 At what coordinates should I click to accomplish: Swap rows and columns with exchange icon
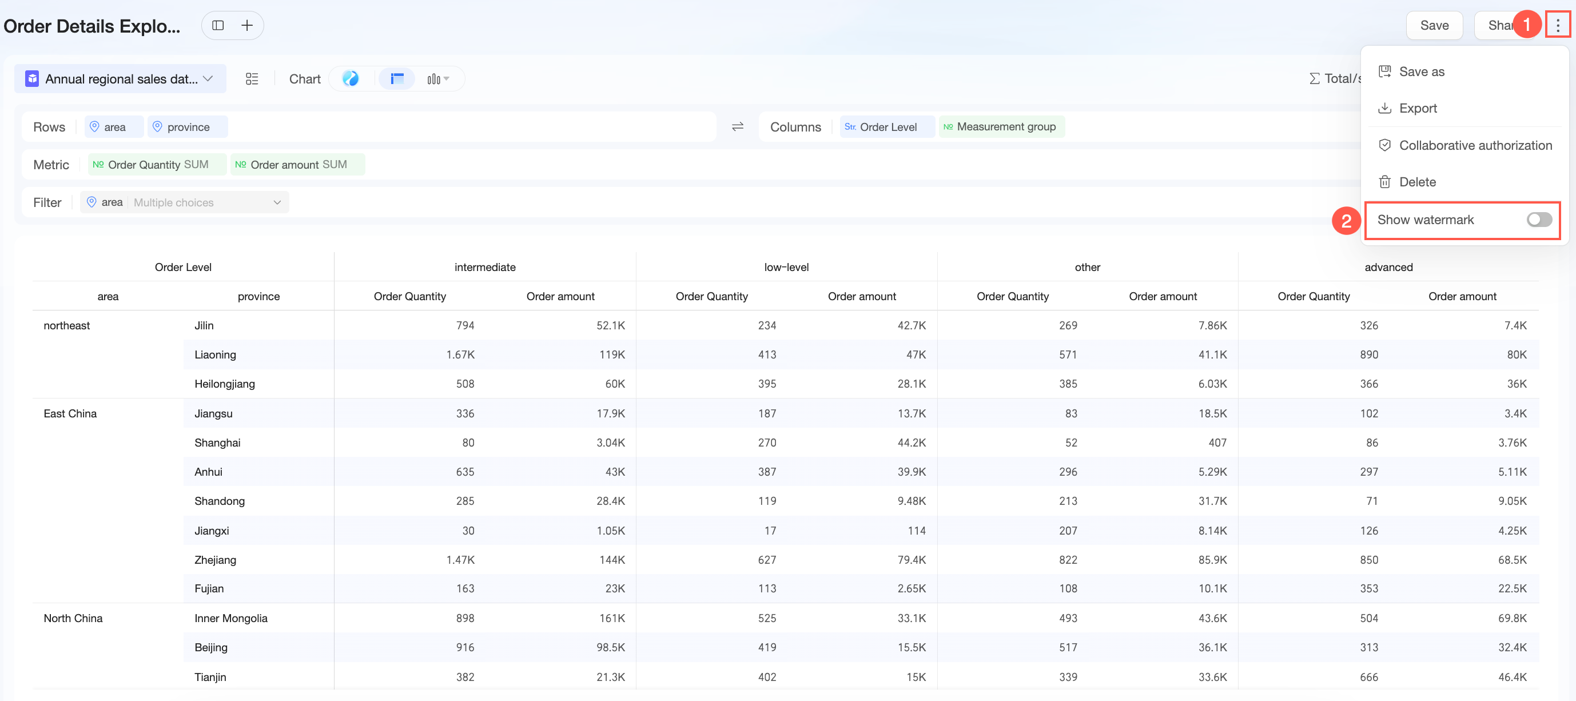738,126
